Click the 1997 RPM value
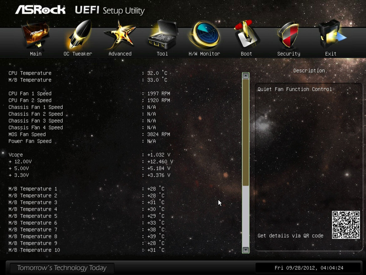366x275 pixels. [159, 93]
